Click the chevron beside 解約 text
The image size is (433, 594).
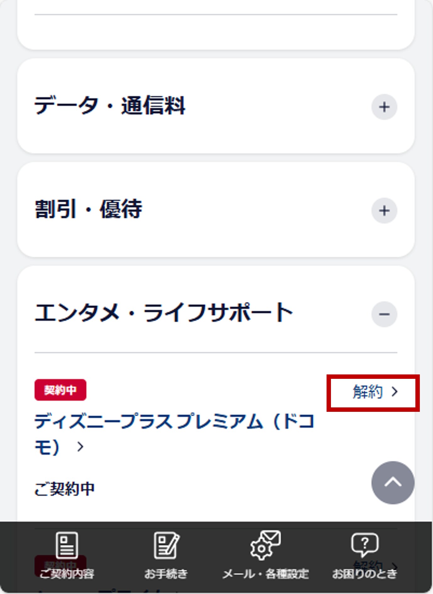click(x=395, y=392)
